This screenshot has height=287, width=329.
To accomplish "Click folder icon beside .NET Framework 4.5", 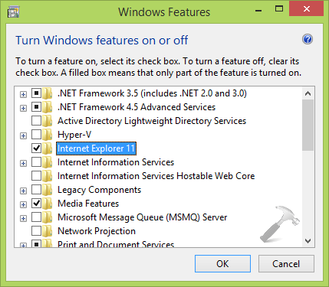I will coord(48,107).
